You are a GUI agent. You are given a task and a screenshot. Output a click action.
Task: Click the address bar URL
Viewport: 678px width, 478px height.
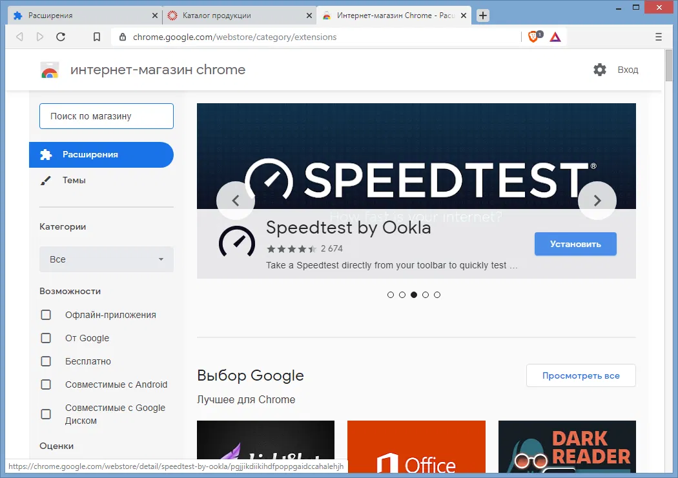point(234,37)
